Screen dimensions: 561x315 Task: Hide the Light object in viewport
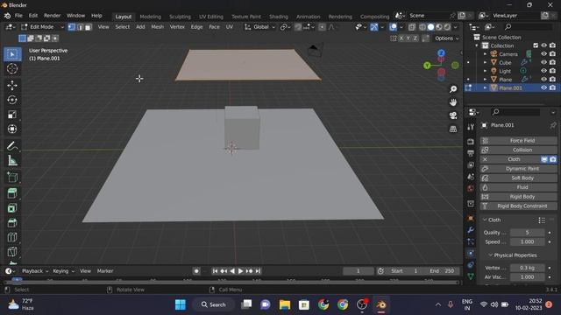click(543, 71)
